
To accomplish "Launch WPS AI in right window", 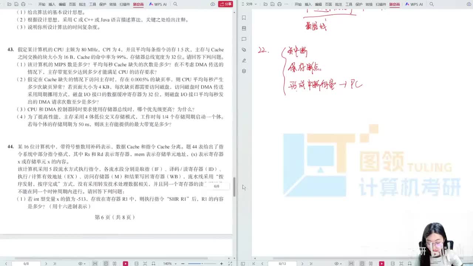I will pyautogui.click(x=414, y=4).
